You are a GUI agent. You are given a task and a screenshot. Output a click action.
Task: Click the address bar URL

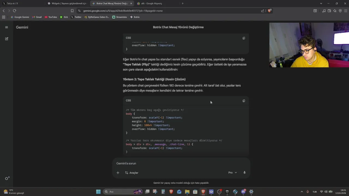pyautogui.click(x=123, y=11)
